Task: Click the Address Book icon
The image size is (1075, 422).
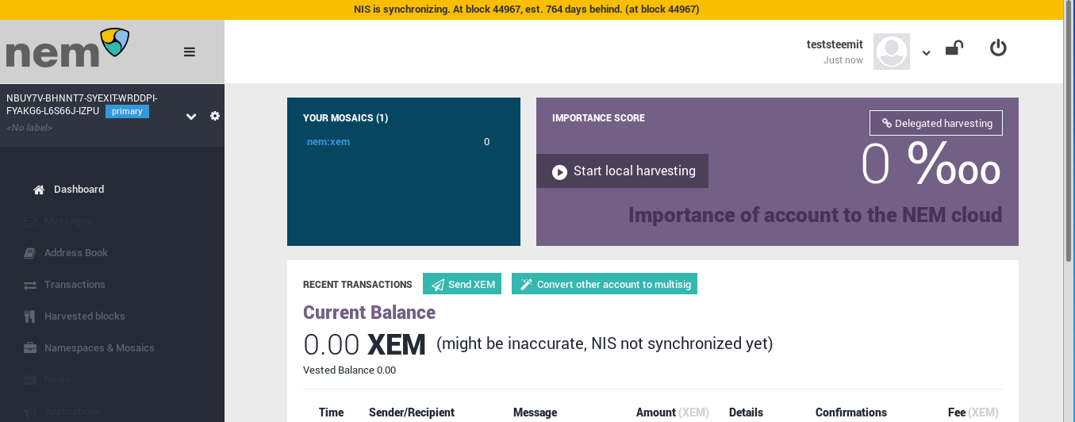Action: (x=30, y=253)
